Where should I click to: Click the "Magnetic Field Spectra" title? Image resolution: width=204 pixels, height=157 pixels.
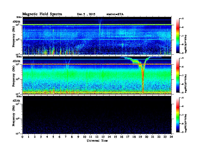point(42,14)
